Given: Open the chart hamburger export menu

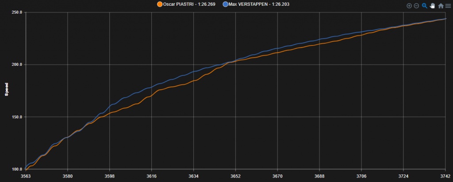Looking at the screenshot, I should [x=448, y=6].
